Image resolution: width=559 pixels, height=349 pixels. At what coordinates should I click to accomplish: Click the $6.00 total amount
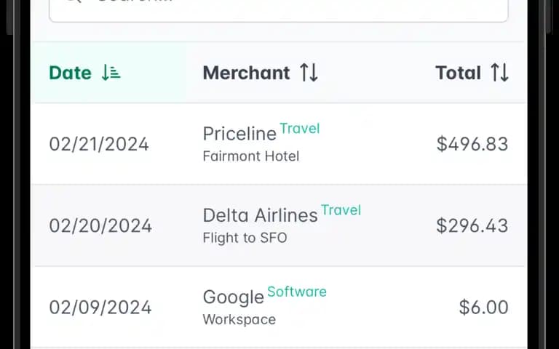(x=484, y=307)
